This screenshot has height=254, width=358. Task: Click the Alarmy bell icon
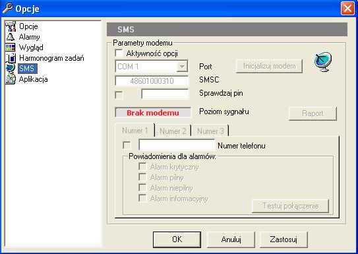point(11,37)
